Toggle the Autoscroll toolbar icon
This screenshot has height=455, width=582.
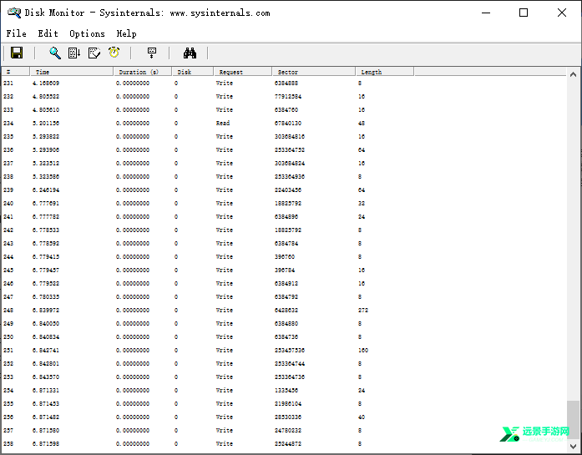74,53
